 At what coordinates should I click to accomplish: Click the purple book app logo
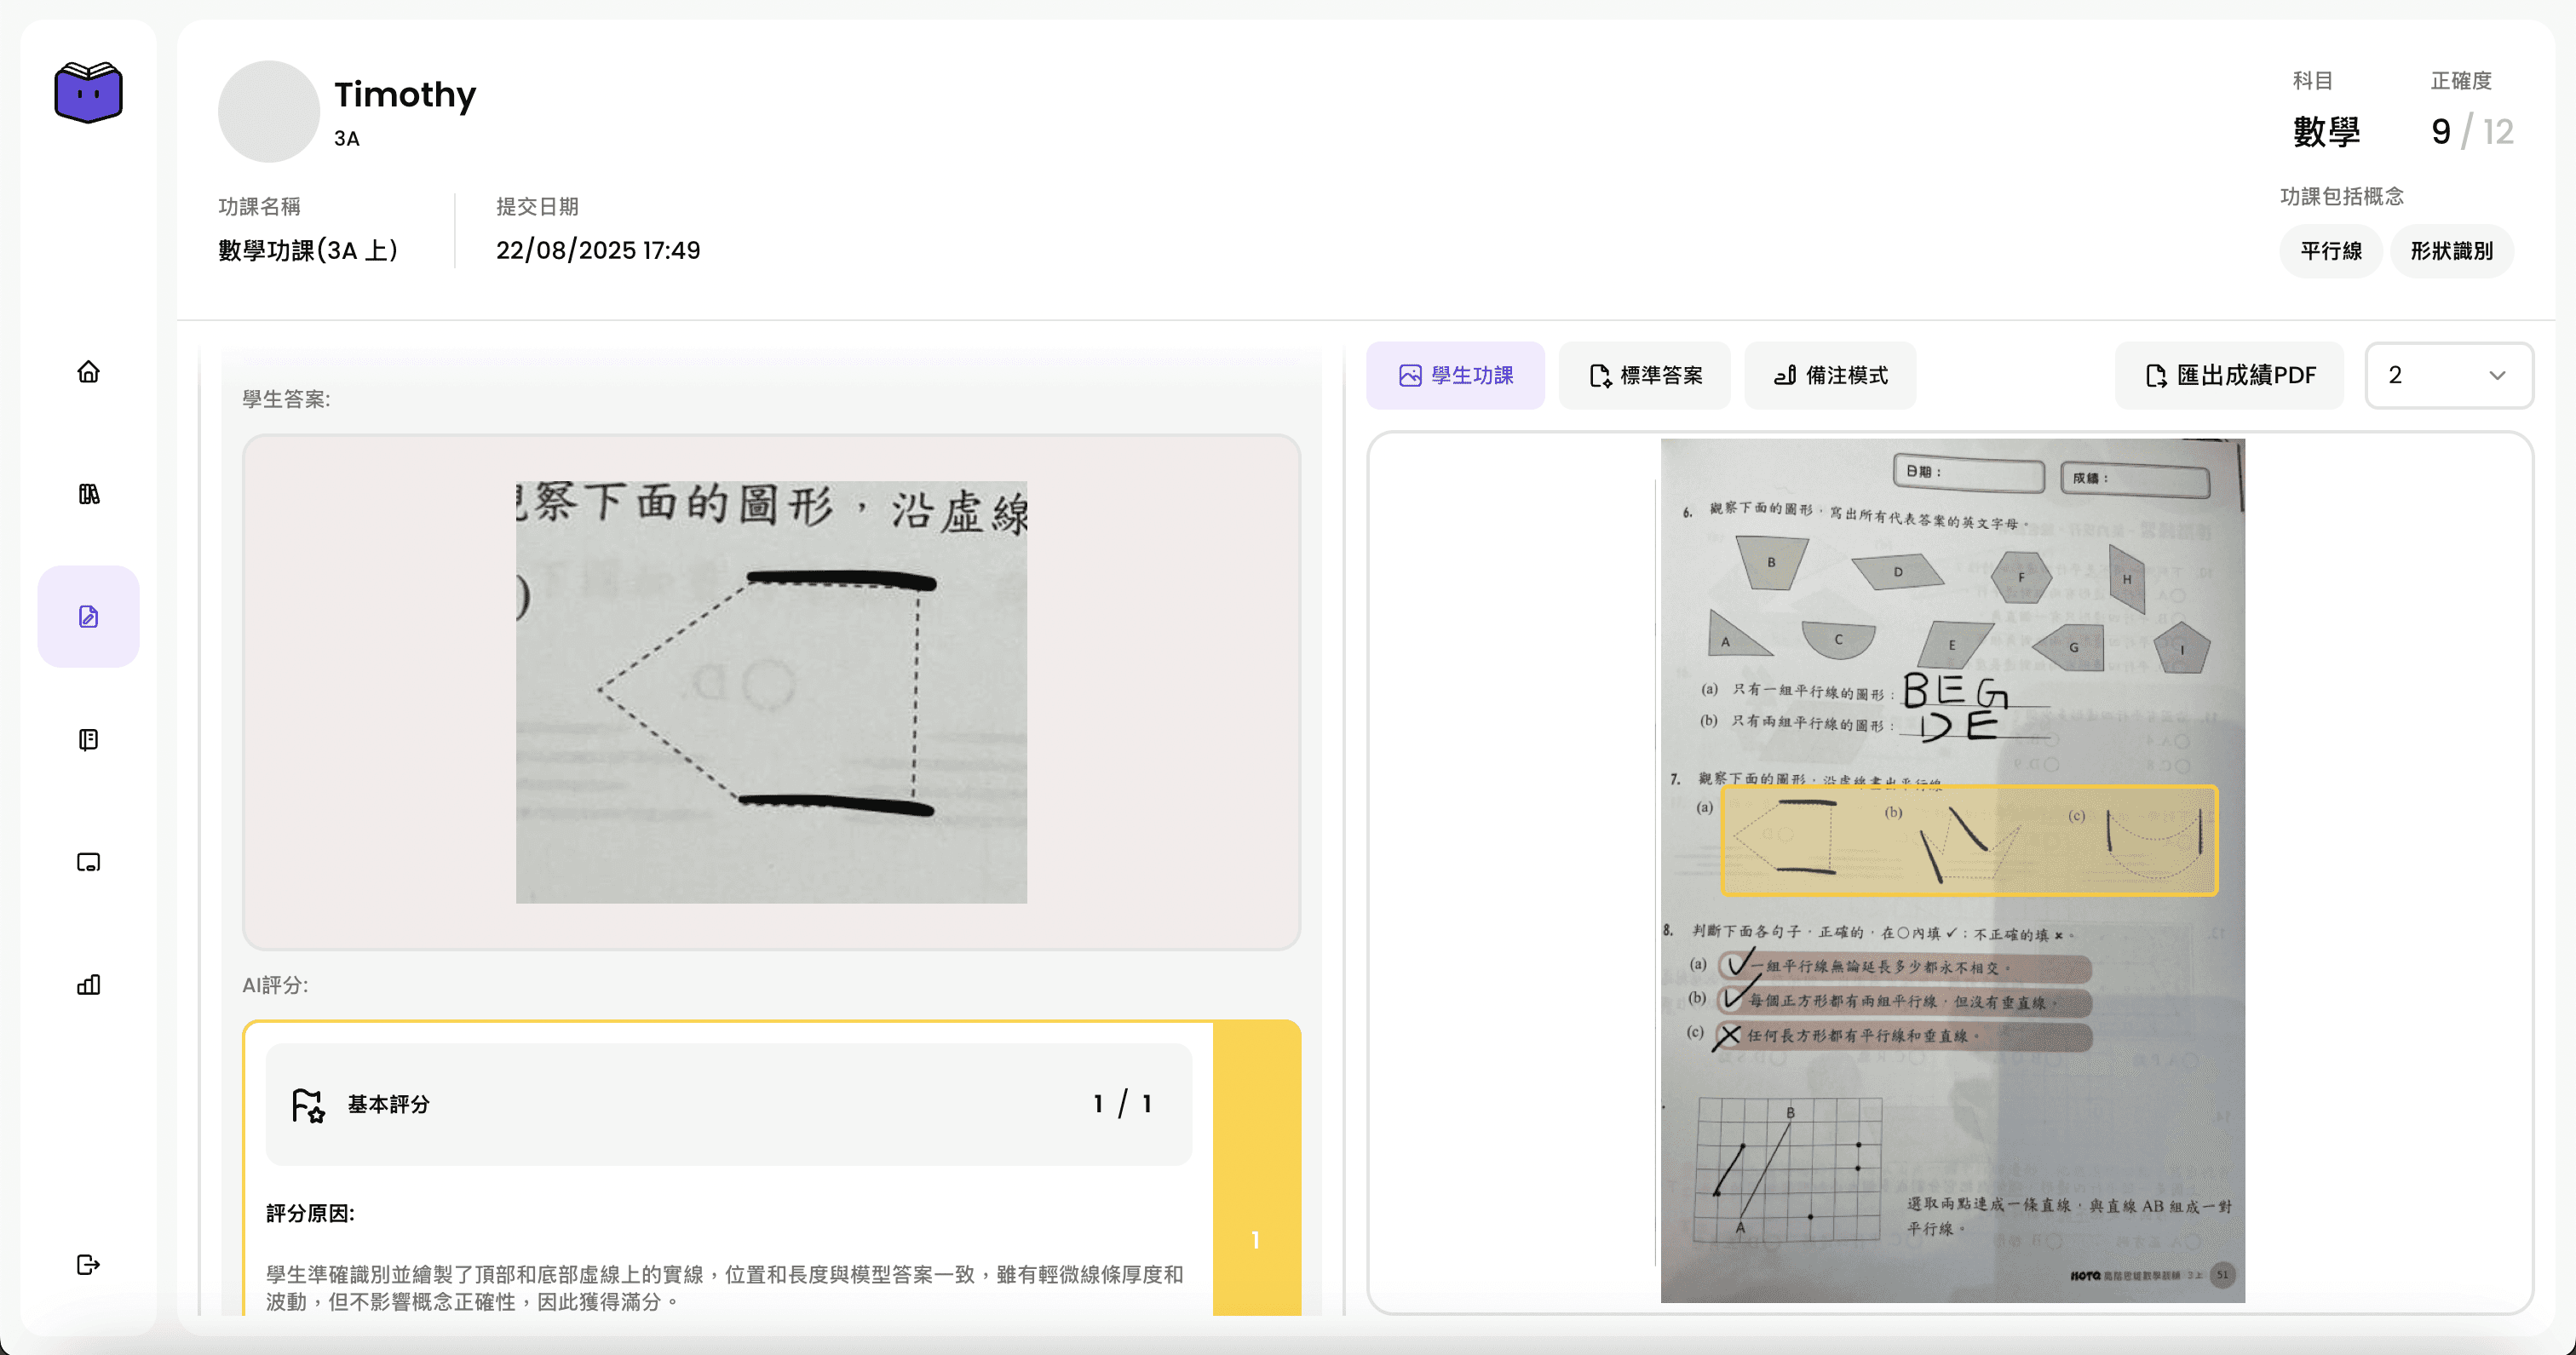(88, 92)
